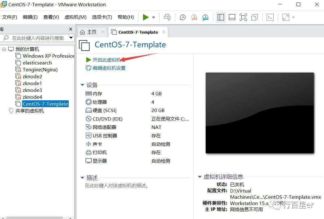This screenshot has width=324, height=219.
Task: Click the VM description text field
Action: [116, 186]
